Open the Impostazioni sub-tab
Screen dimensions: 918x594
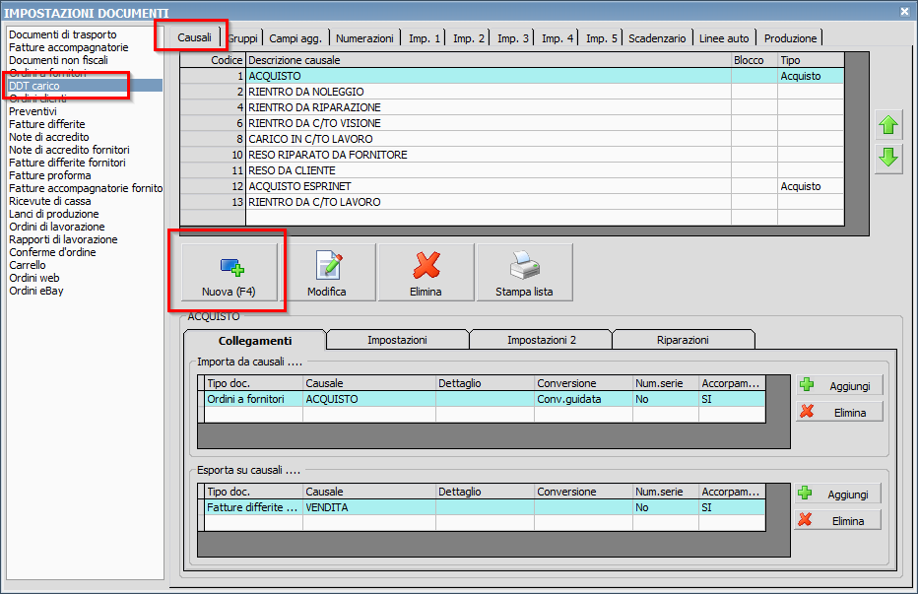click(x=397, y=340)
